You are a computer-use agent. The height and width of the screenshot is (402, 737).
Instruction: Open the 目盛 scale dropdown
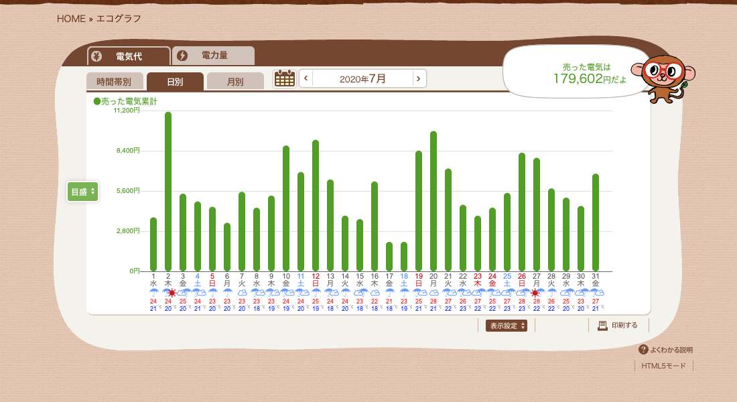[x=82, y=192]
